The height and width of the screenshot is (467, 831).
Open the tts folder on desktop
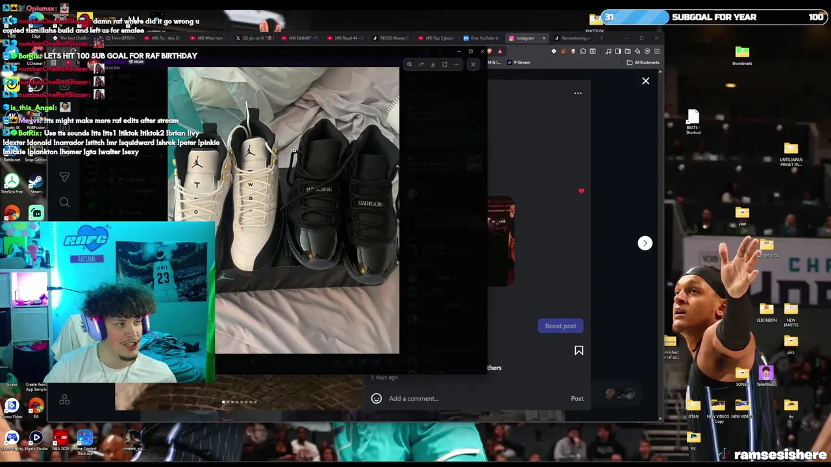tap(791, 409)
